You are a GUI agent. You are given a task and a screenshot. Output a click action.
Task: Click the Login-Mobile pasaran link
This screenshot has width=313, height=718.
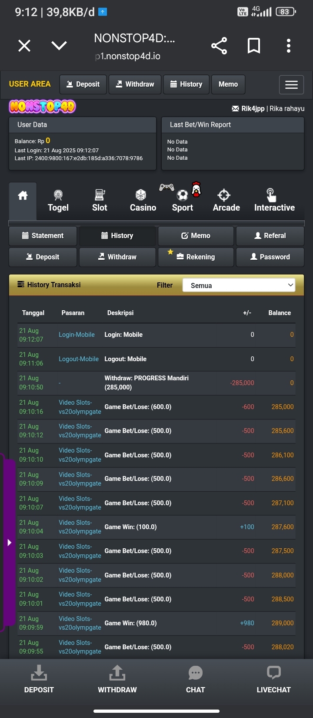(x=77, y=335)
